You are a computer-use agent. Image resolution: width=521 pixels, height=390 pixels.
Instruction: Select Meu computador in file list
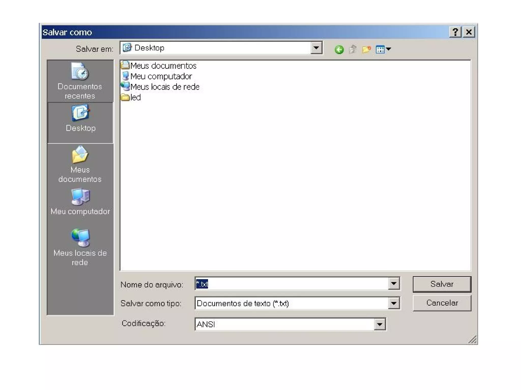(x=161, y=76)
